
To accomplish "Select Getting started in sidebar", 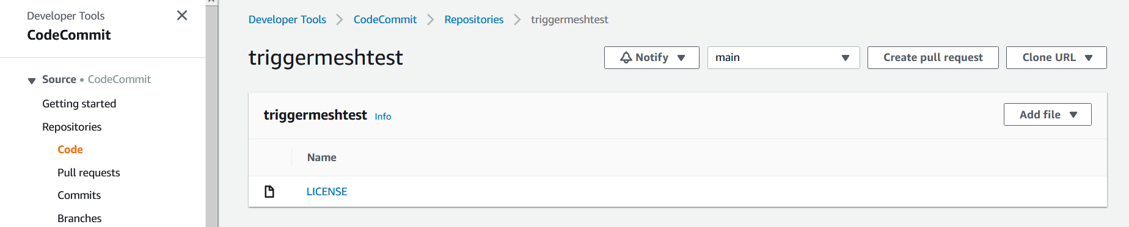I will click(x=79, y=104).
